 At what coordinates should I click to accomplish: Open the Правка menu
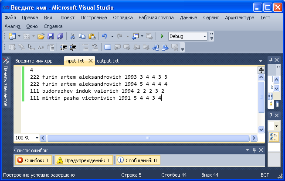coord(30,17)
